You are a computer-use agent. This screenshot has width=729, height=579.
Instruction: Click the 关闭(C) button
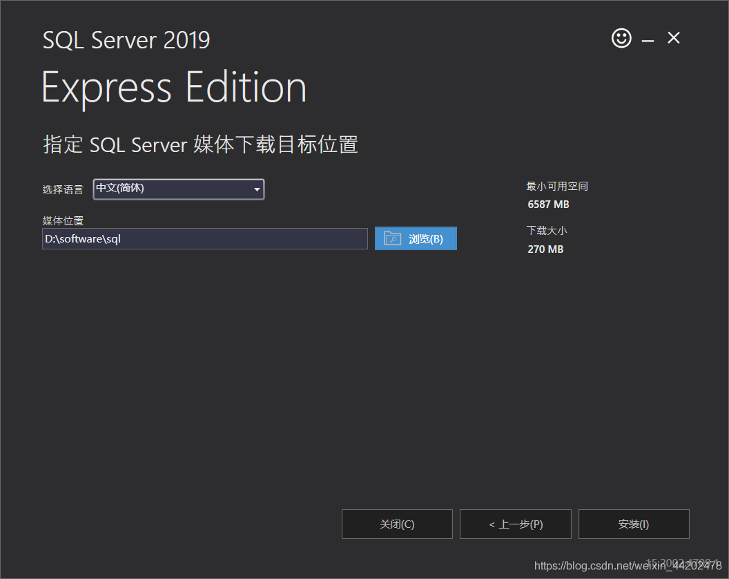point(397,524)
